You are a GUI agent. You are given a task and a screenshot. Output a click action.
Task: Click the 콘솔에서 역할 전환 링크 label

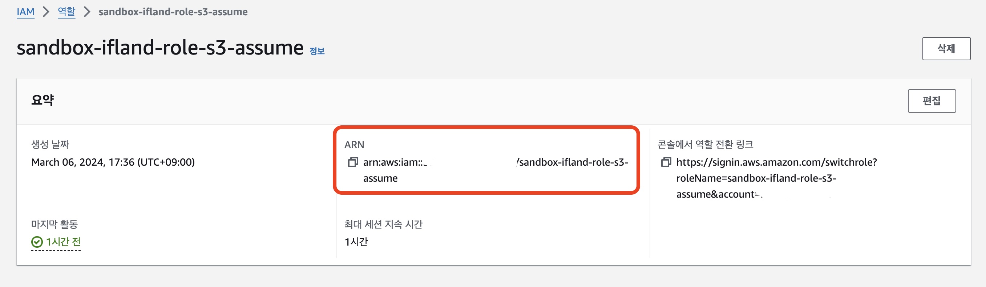(x=705, y=145)
